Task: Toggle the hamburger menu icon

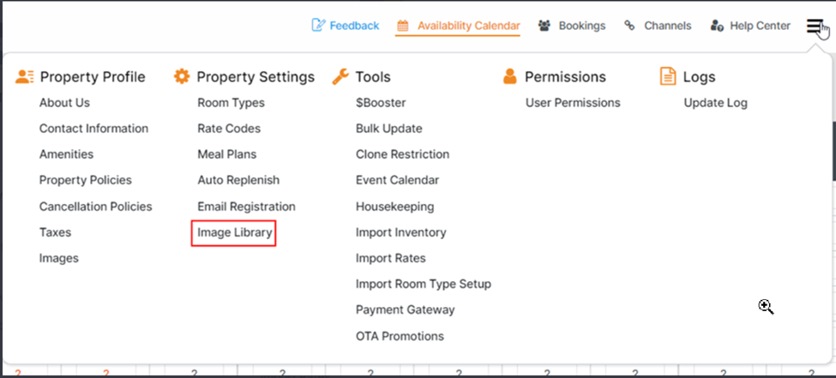Action: click(x=815, y=26)
